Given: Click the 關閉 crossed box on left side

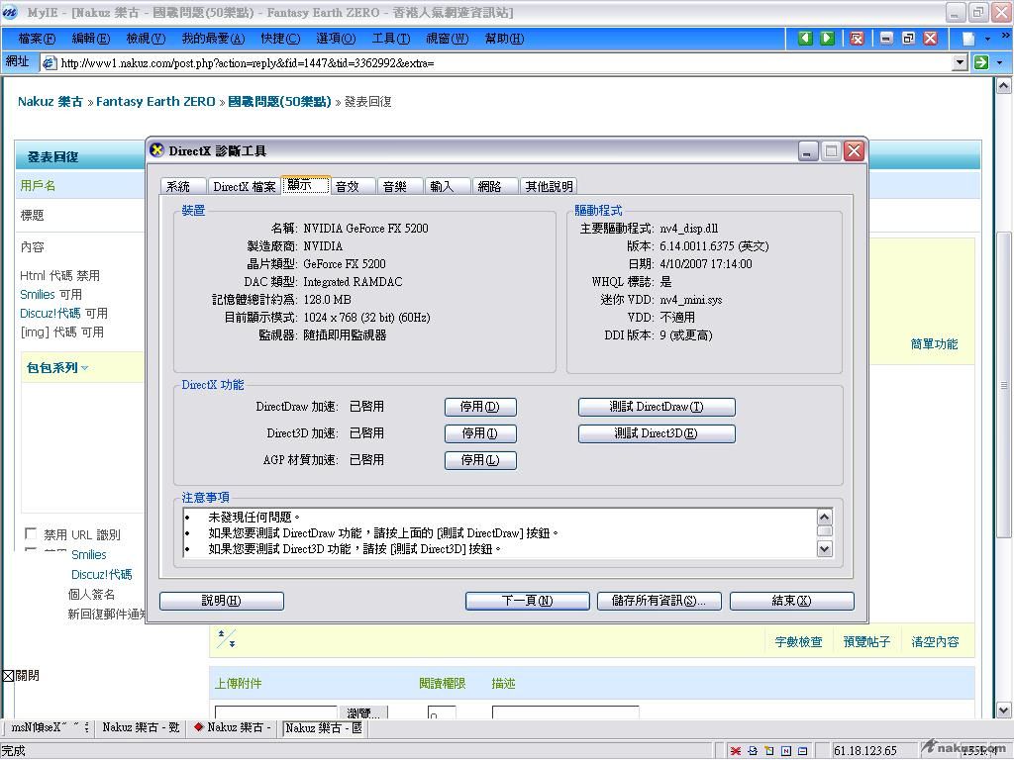Looking at the screenshot, I should coord(8,676).
